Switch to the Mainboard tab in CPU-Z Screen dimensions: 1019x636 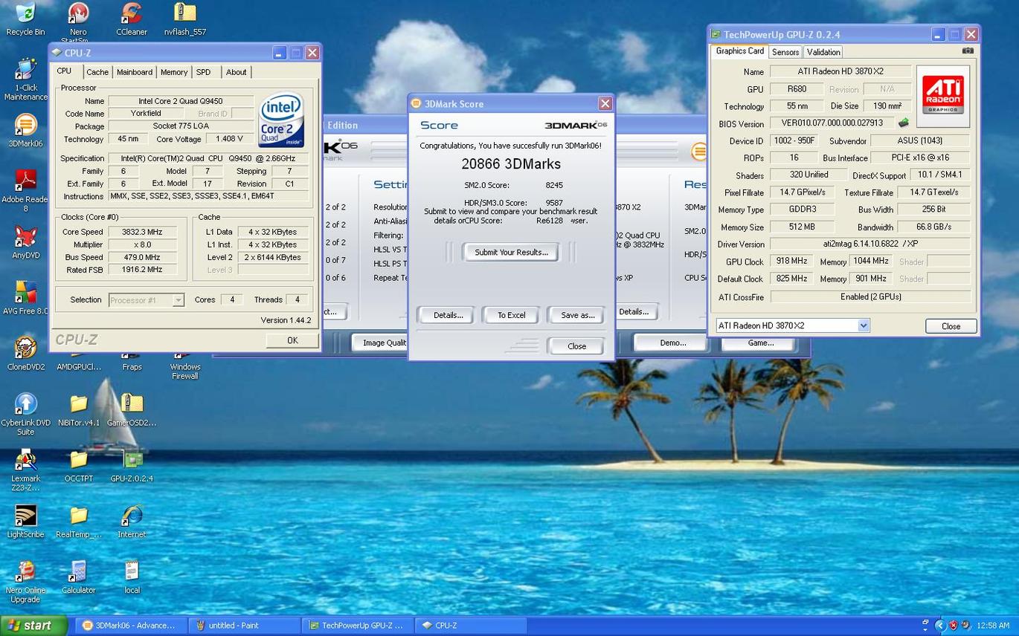(135, 72)
